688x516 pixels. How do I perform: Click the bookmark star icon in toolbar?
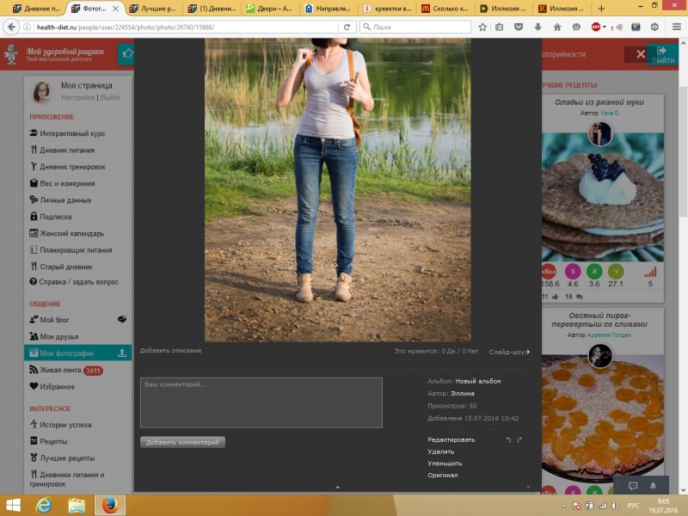[x=482, y=28]
